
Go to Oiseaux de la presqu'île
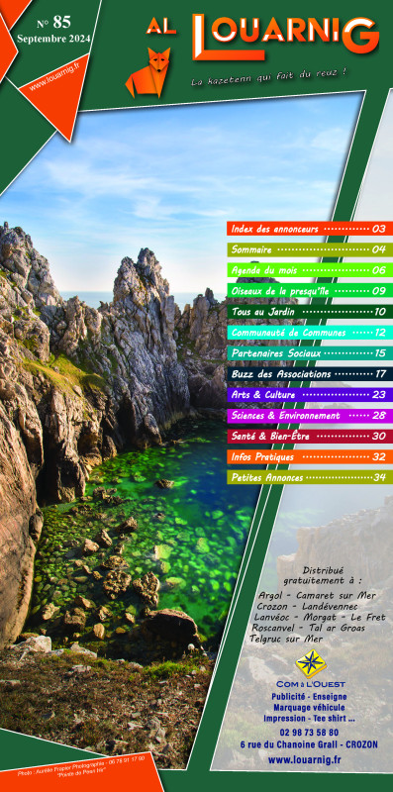pyautogui.click(x=310, y=291)
